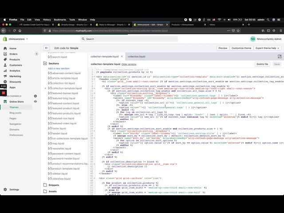
Task: Add a sales channel with plus icon
Action: [35, 96]
